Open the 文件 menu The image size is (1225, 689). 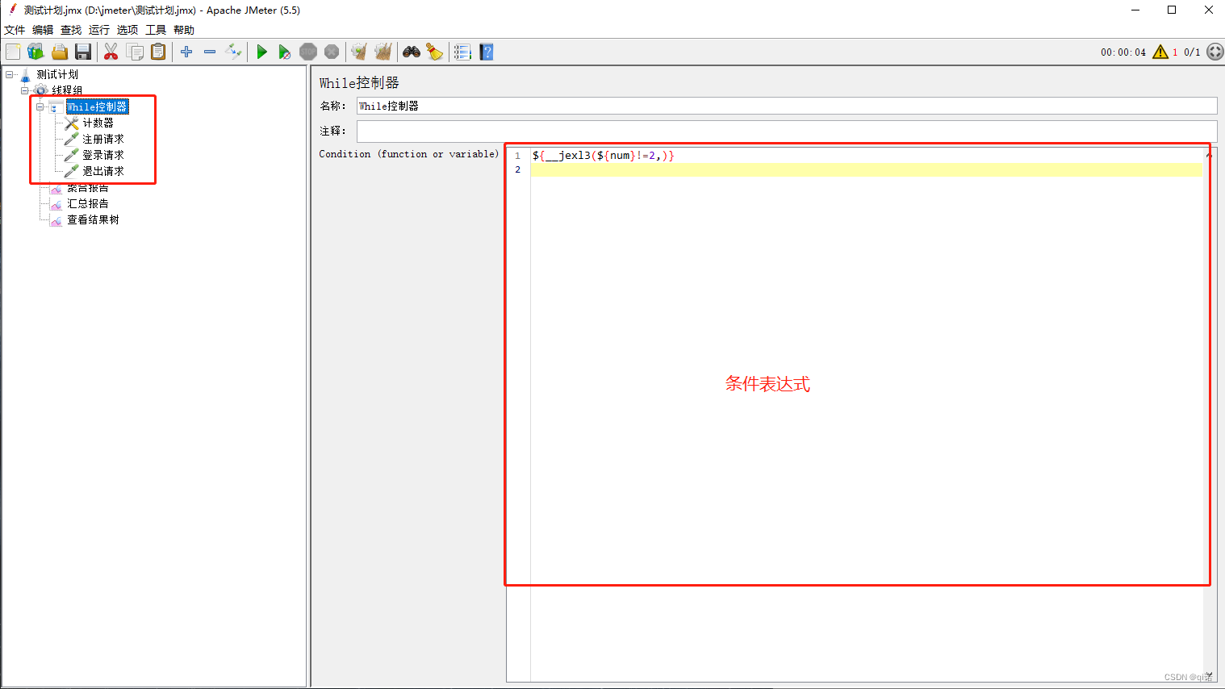[15, 30]
